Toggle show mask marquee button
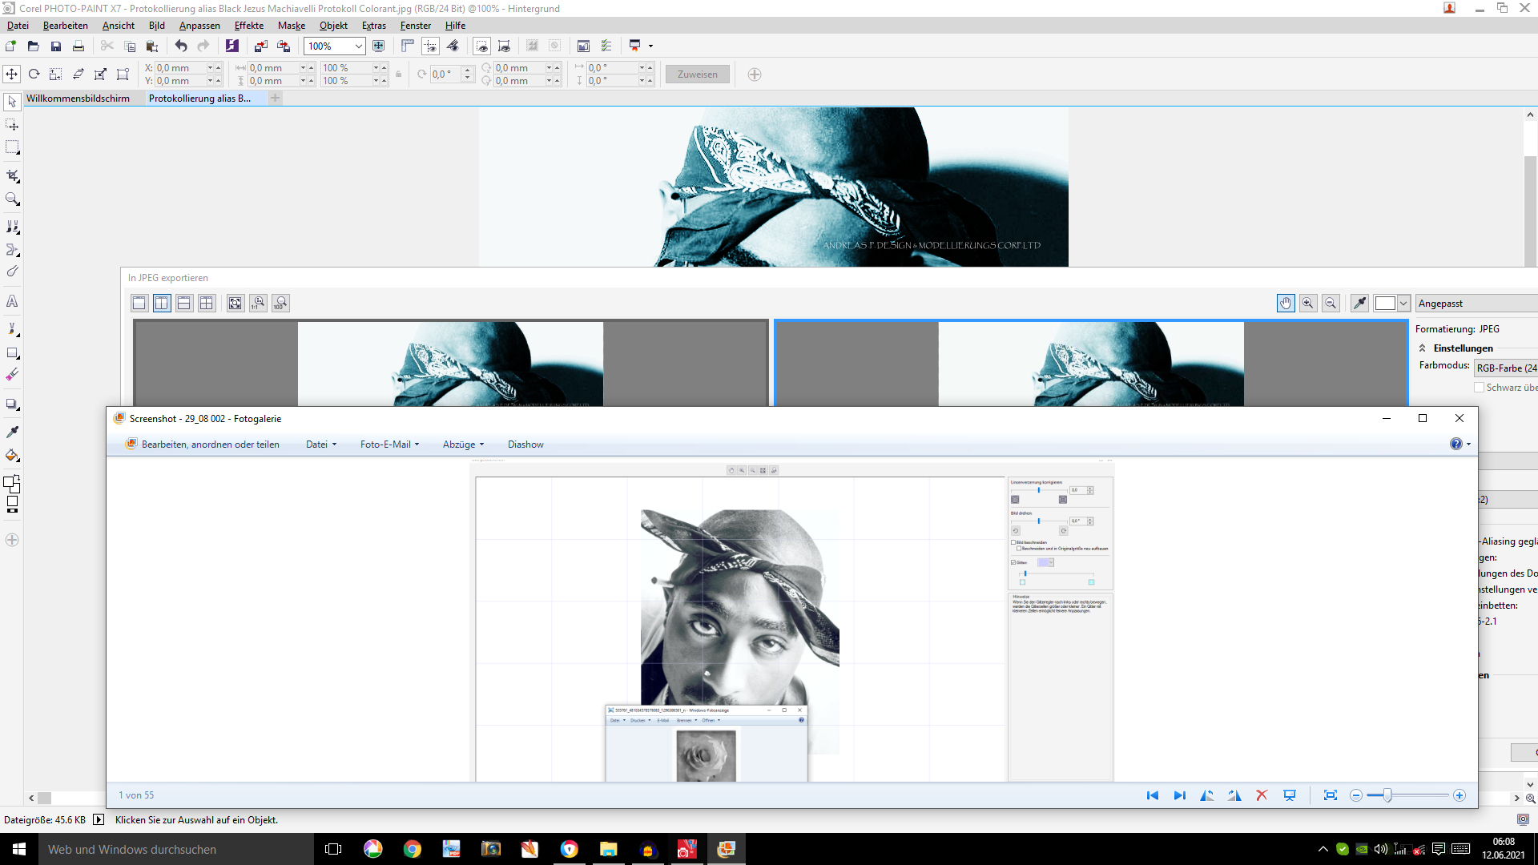This screenshot has width=1538, height=865. [x=481, y=46]
